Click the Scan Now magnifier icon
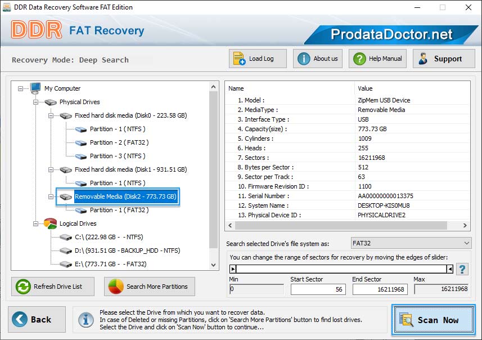The image size is (482, 340). (406, 319)
